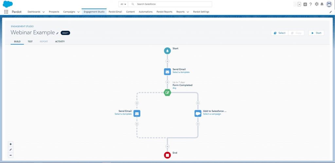Click Select a template under top Send Email
335x163 pixels.
tap(181, 72)
